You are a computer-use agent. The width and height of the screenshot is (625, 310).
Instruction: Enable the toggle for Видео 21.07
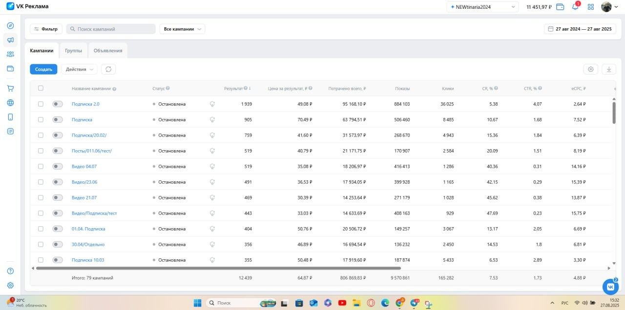click(x=58, y=197)
